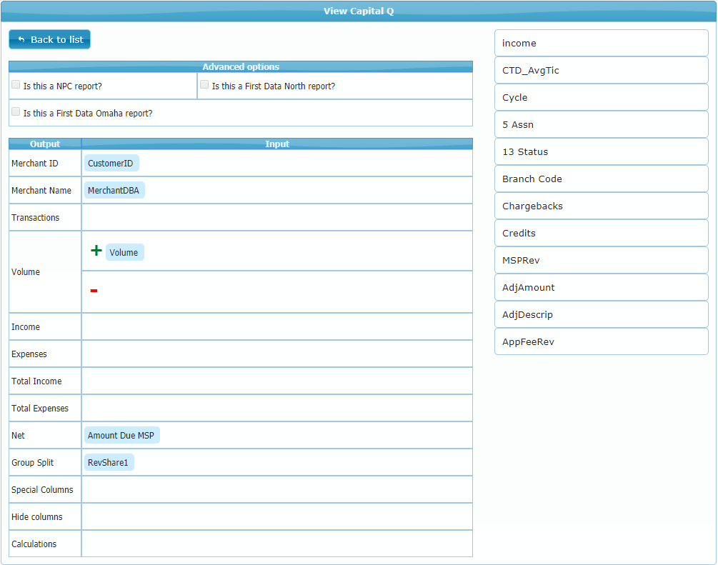The width and height of the screenshot is (718, 565).
Task: Click the green plus icon in Volume row
Action: click(96, 251)
